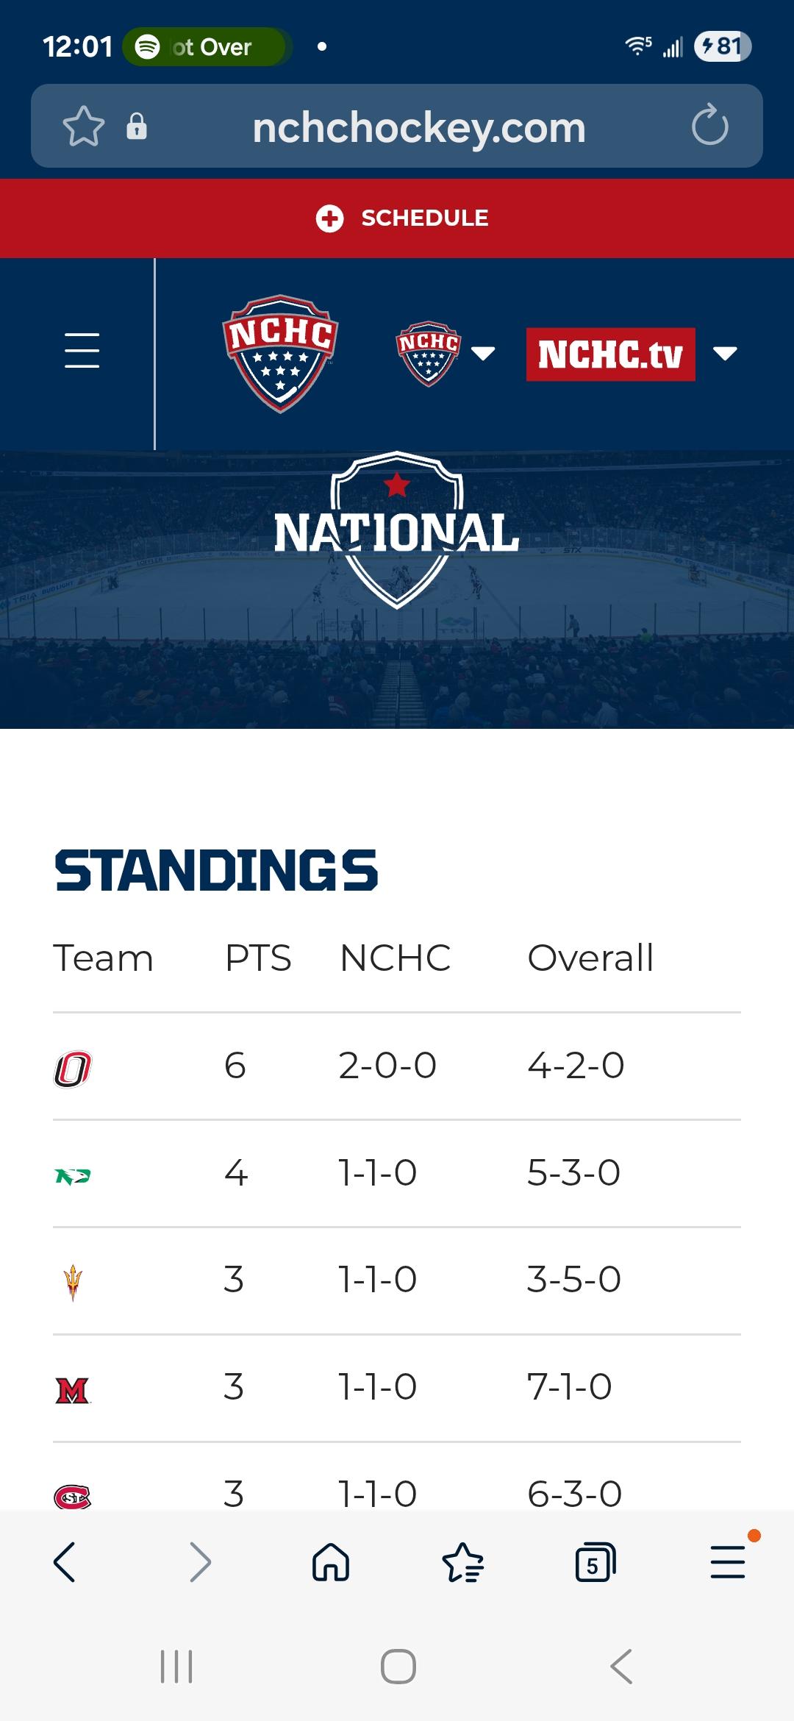Expand the small NCHC logo dropdown
This screenshot has height=1721, width=794.
pyautogui.click(x=482, y=354)
